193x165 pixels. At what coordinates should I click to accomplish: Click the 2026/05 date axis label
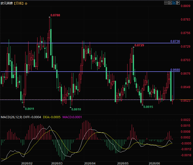[x=123, y=163]
